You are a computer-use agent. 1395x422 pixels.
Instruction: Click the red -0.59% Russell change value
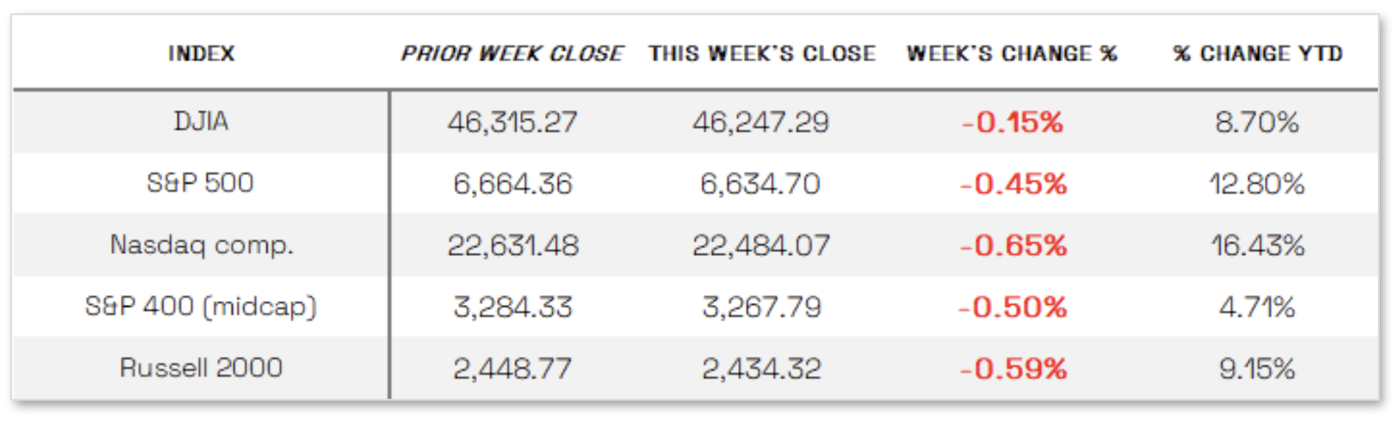click(1013, 369)
